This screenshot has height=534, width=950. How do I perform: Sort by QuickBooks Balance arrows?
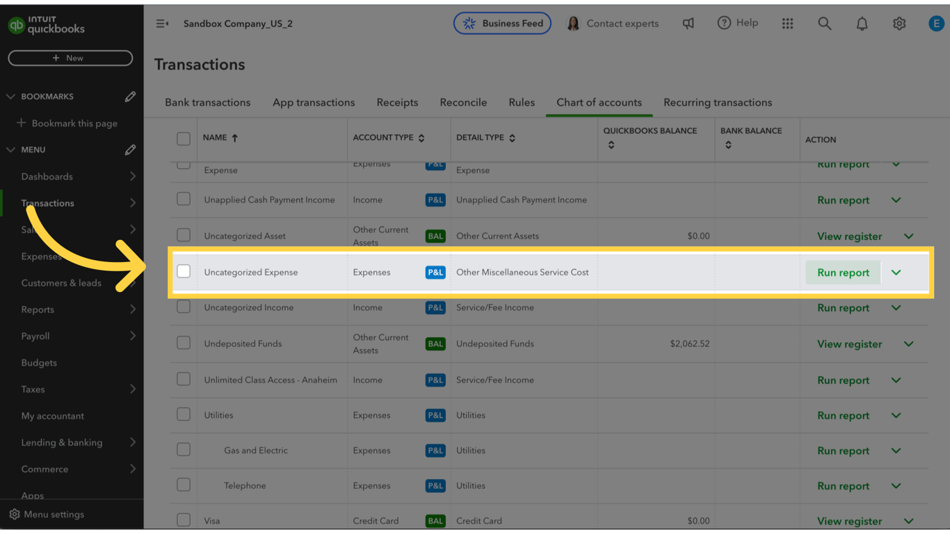(611, 145)
